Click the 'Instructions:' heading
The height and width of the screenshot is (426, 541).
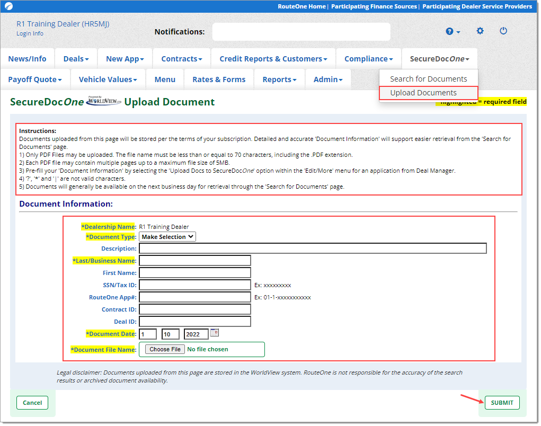click(x=38, y=131)
